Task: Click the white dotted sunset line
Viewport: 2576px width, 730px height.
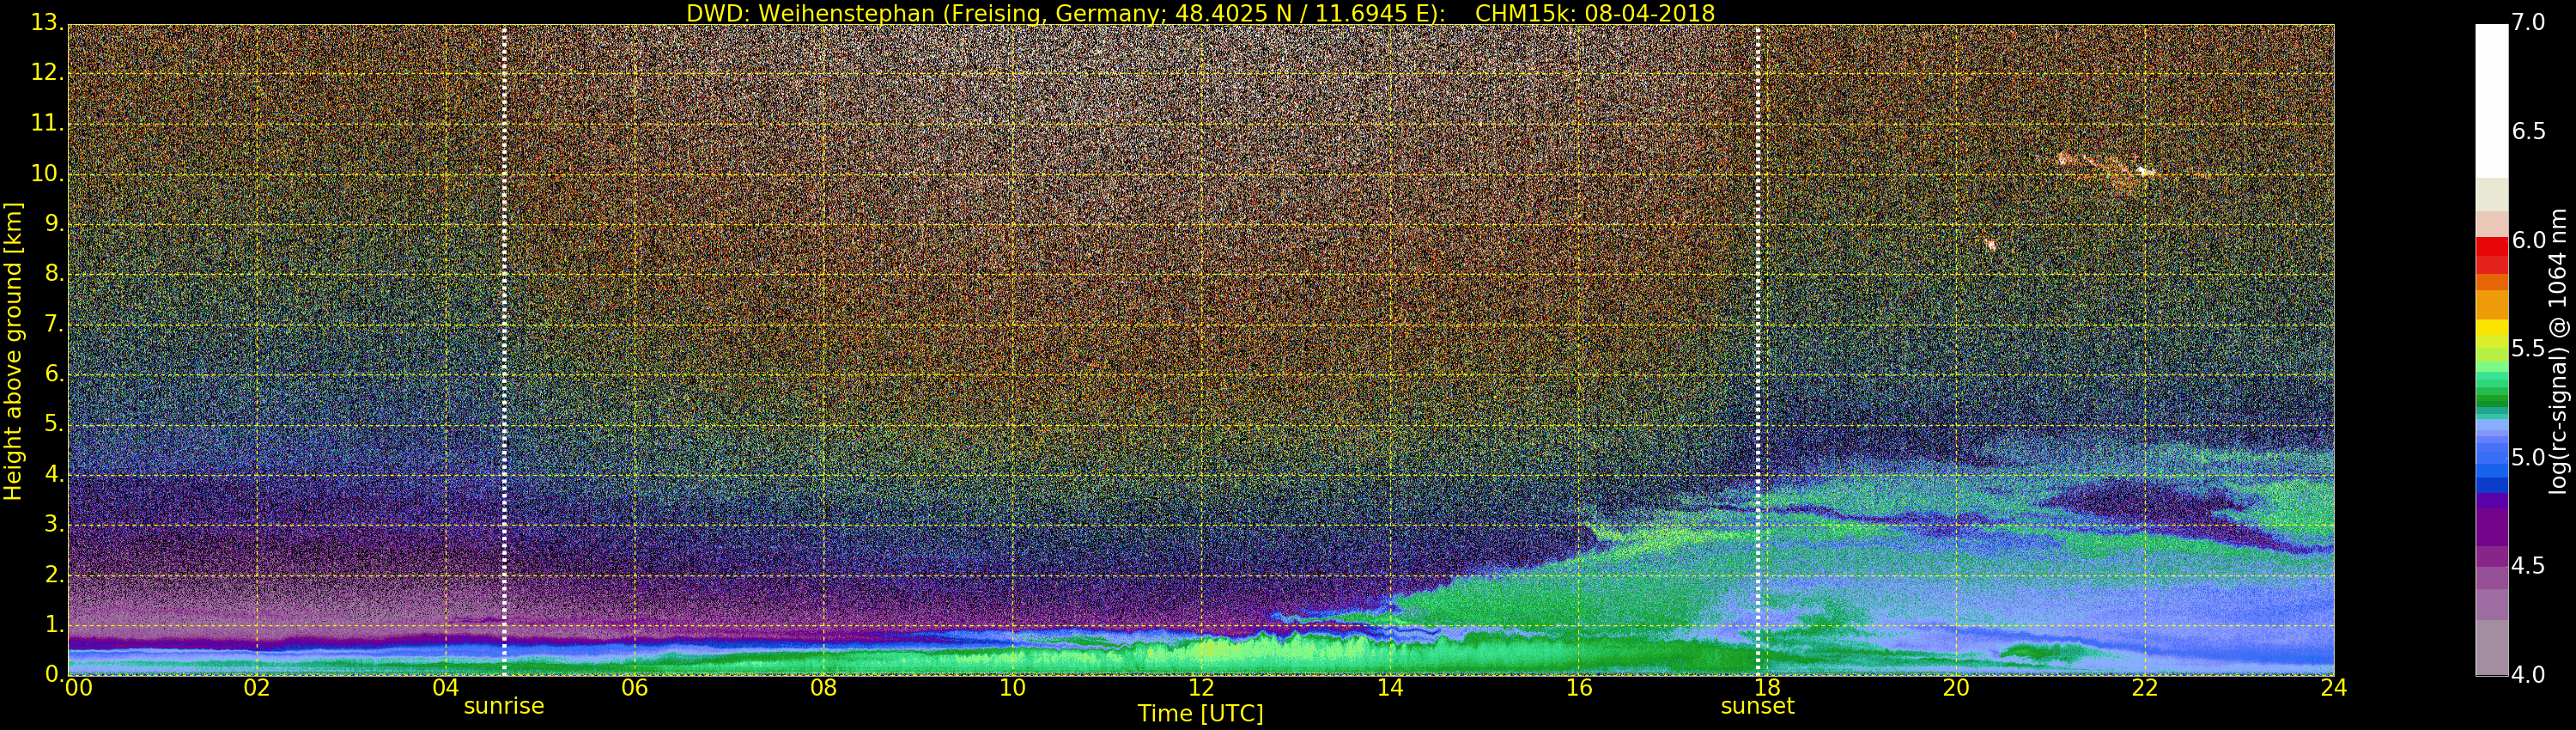Action: point(1758,350)
